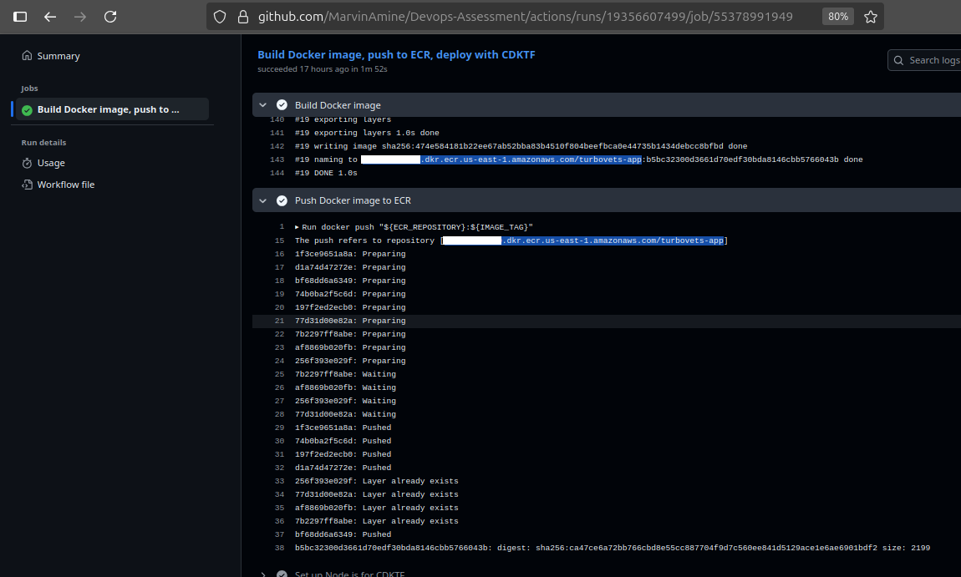Click the magnifier in the Search logs box
The width and height of the screenshot is (961, 577).
898,60
